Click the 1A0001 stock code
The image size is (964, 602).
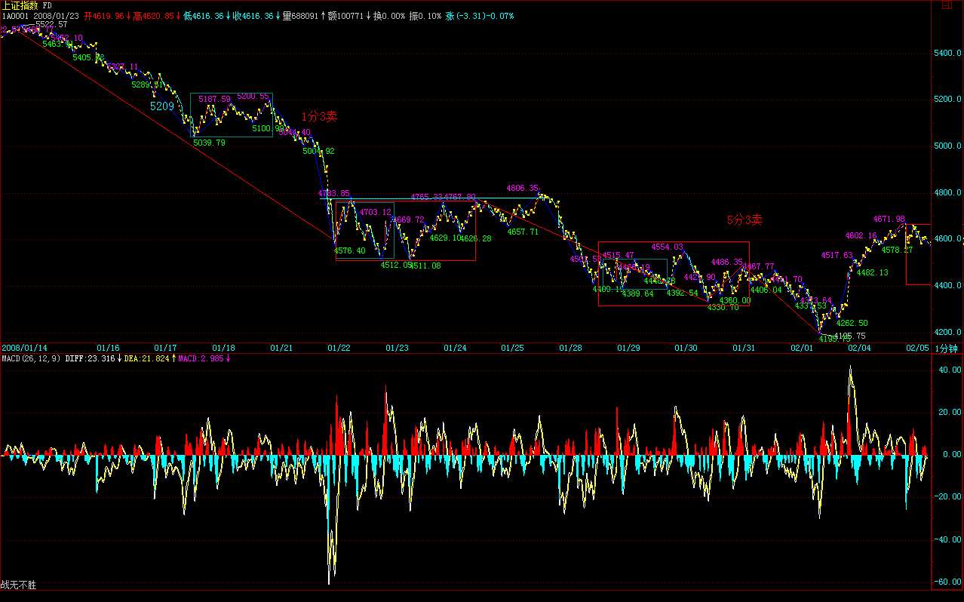click(x=15, y=15)
